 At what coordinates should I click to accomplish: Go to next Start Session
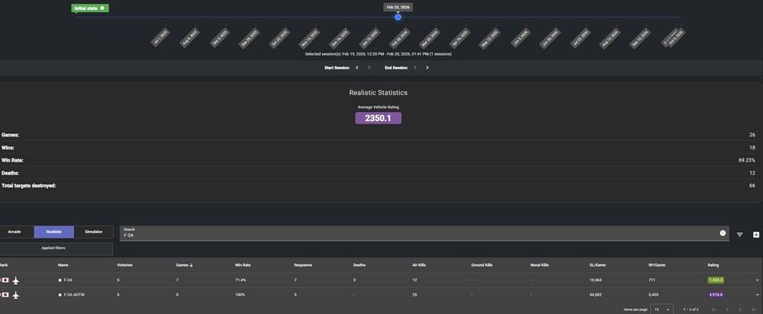[x=369, y=68]
